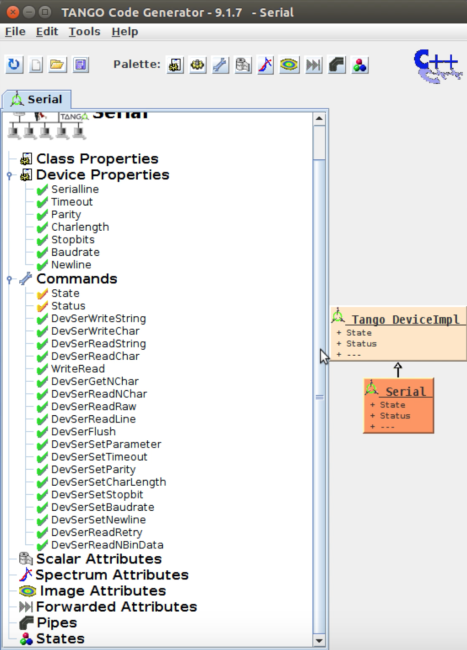Select the Stopbits device property
The width and height of the screenshot is (467, 650).
pos(73,240)
